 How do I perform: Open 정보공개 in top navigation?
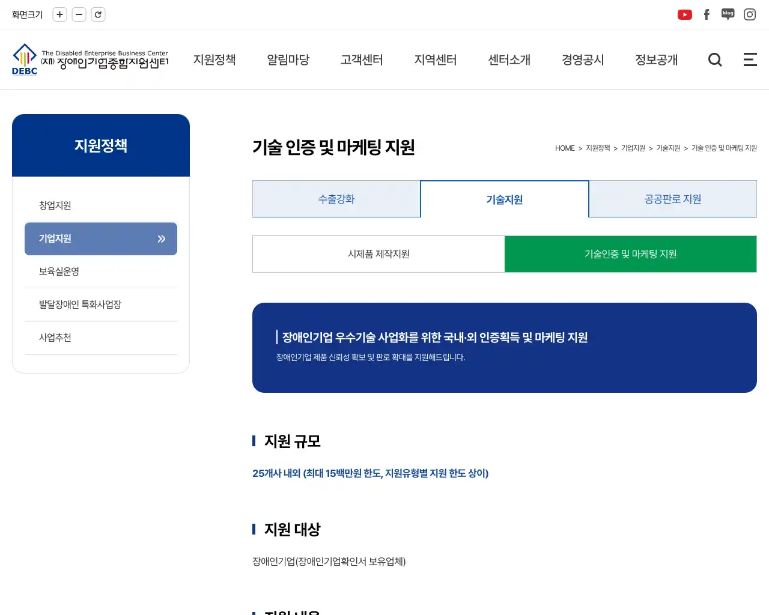pos(657,59)
